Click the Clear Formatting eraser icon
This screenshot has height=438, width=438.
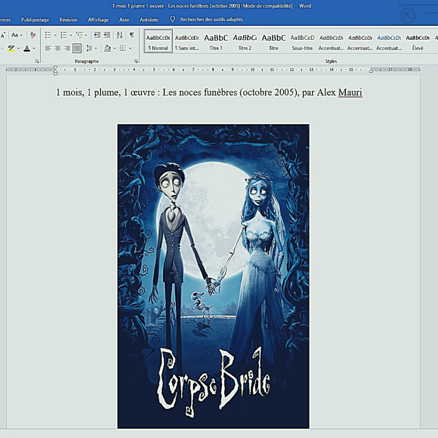pos(33,35)
